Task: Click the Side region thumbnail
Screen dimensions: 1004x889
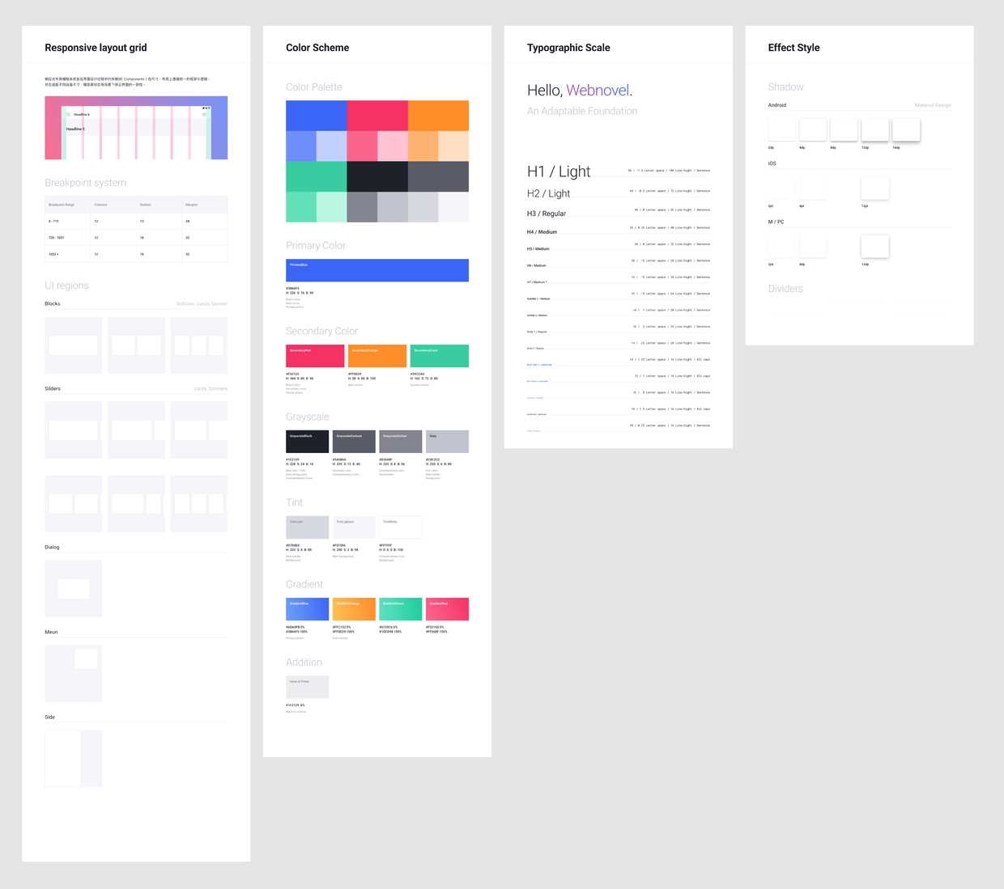Action: tap(74, 759)
